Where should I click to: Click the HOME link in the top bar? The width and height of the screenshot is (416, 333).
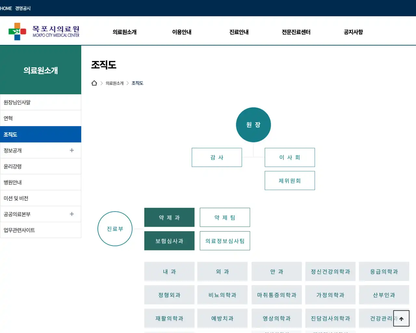coord(6,8)
